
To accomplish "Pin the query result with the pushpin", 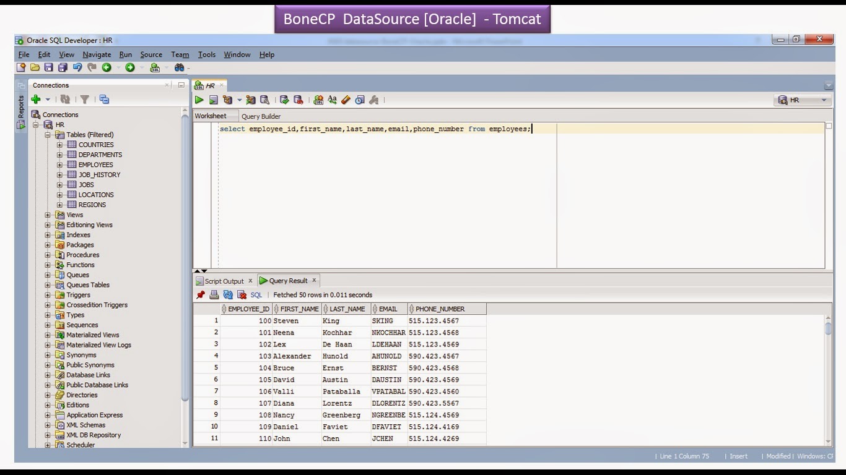I will click(x=201, y=295).
